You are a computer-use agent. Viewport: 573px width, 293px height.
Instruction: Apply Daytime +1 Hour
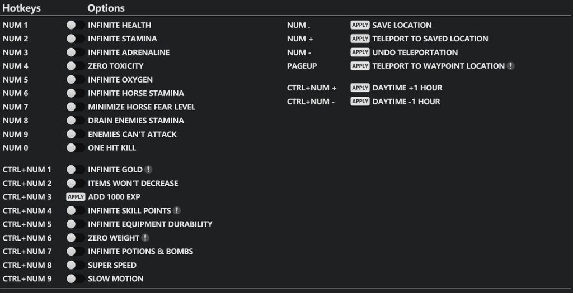(360, 88)
